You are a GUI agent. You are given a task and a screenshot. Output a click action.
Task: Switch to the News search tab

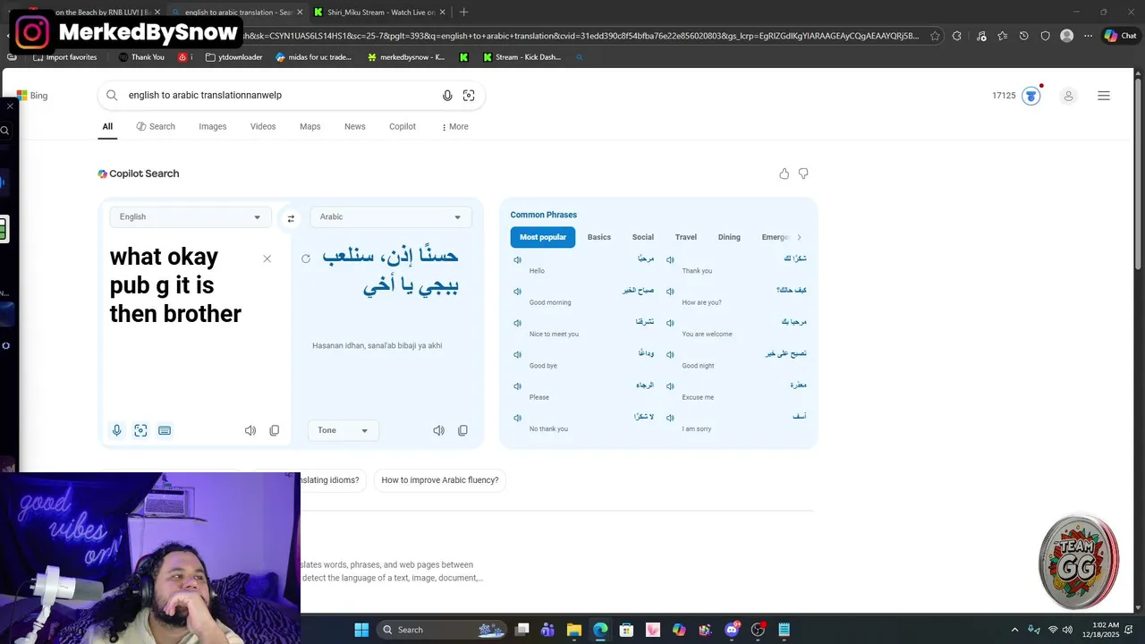pyautogui.click(x=355, y=126)
